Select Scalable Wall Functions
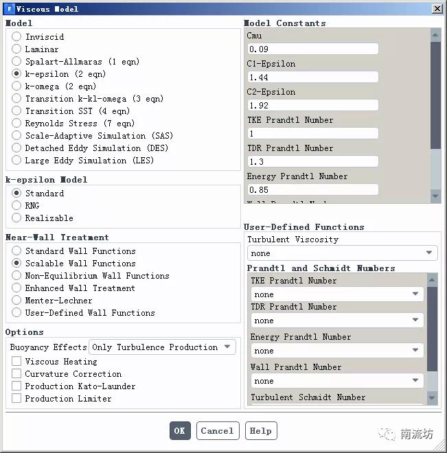 click(16, 263)
